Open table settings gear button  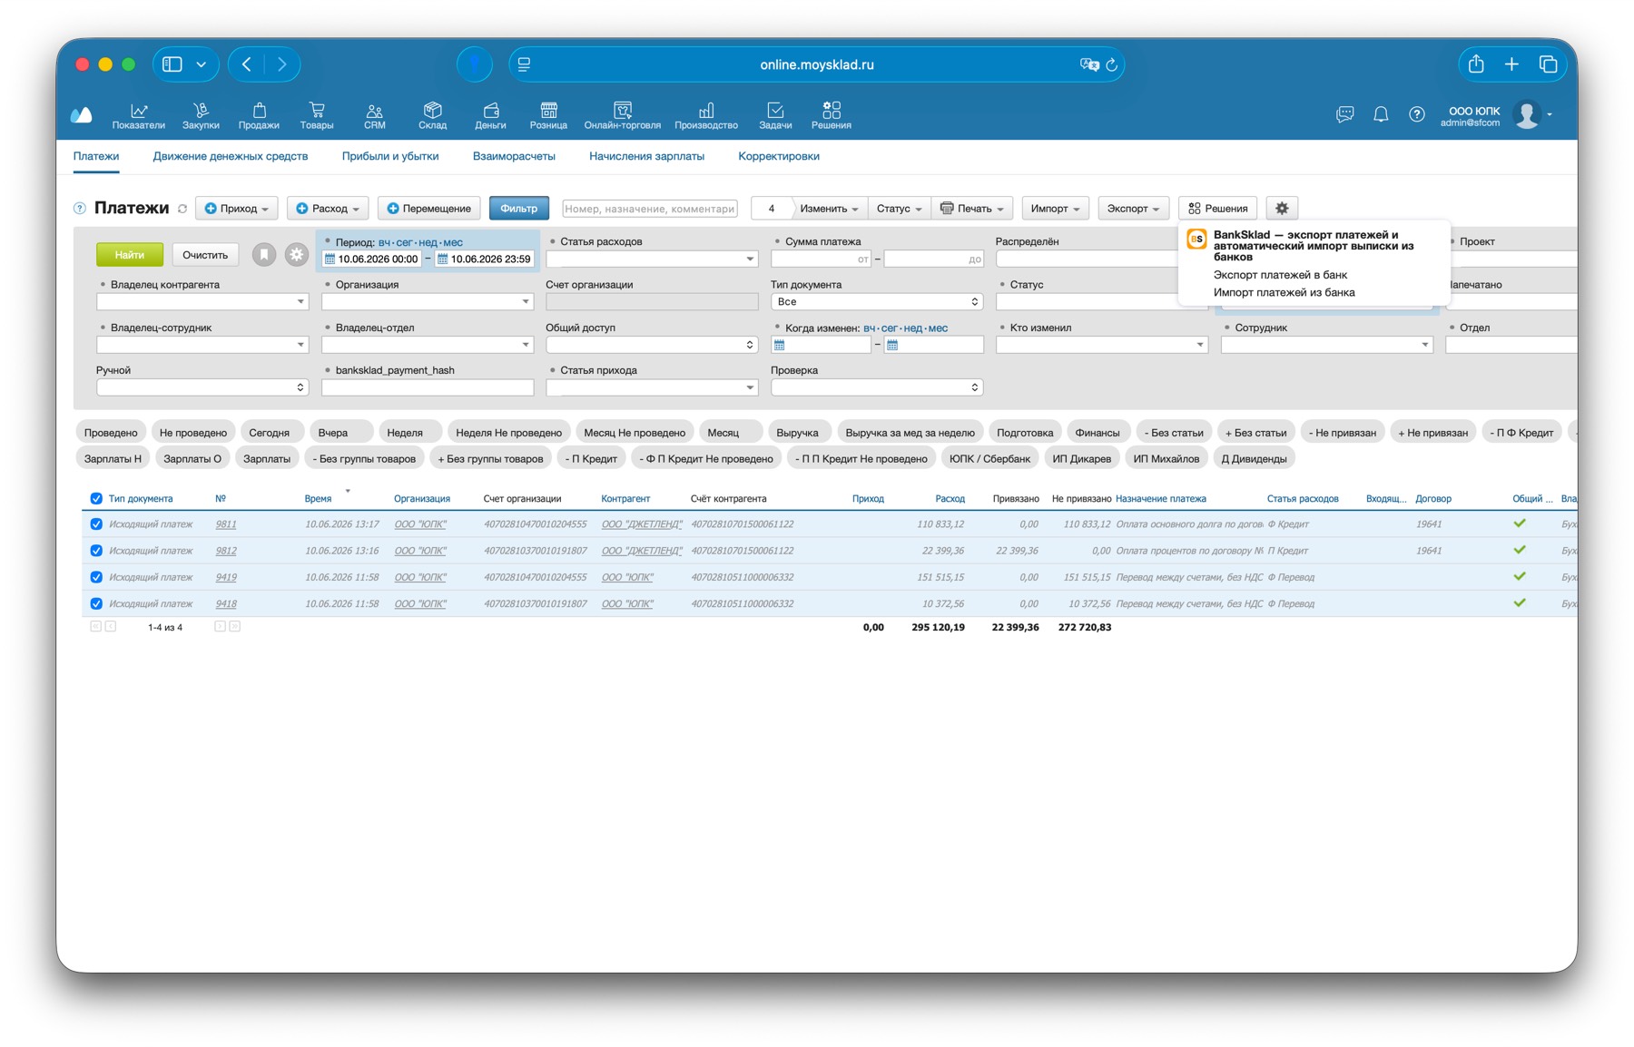tap(1282, 208)
